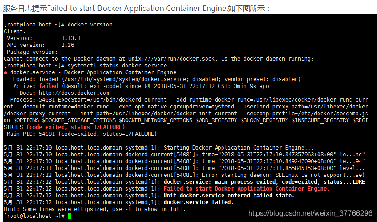Click the red status dot before docker.service

tap(5, 72)
